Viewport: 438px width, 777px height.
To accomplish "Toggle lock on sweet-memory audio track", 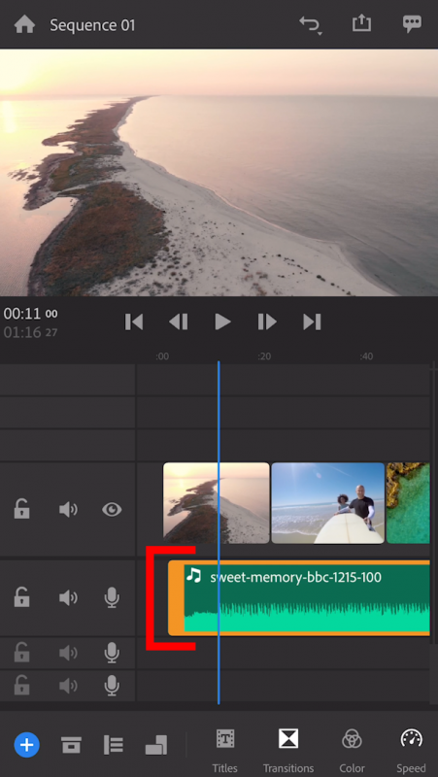I will (21, 597).
